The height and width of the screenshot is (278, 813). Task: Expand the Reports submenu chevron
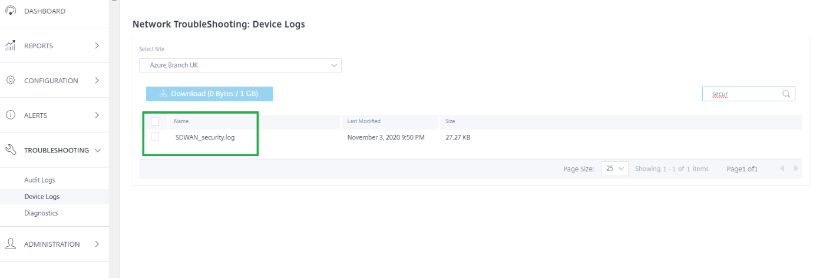pos(97,45)
